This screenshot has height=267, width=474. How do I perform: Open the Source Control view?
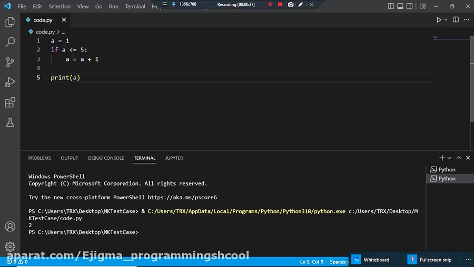pyautogui.click(x=9, y=62)
